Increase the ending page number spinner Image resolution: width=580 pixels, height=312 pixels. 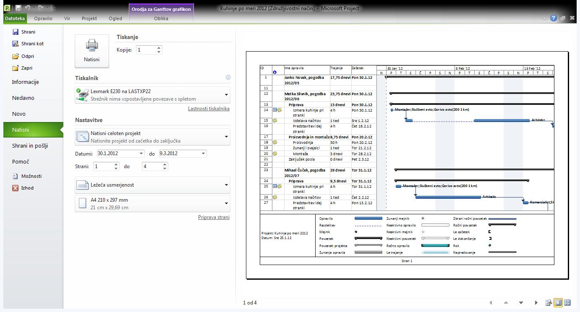(x=165, y=164)
